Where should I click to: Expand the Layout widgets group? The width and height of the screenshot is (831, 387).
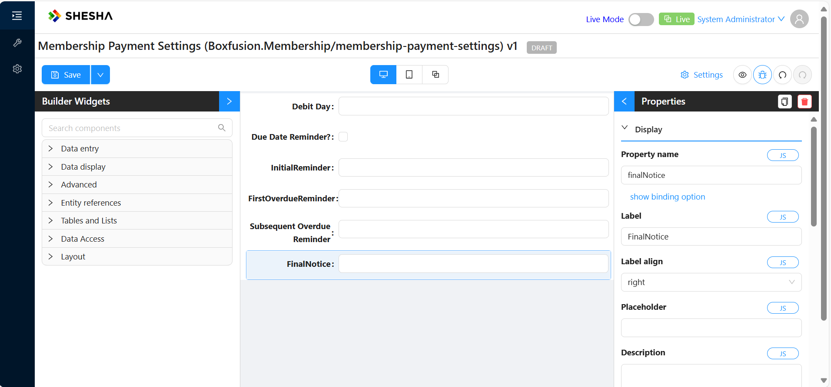pyautogui.click(x=137, y=256)
